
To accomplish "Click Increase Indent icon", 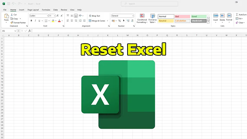I will [x=84, y=21].
